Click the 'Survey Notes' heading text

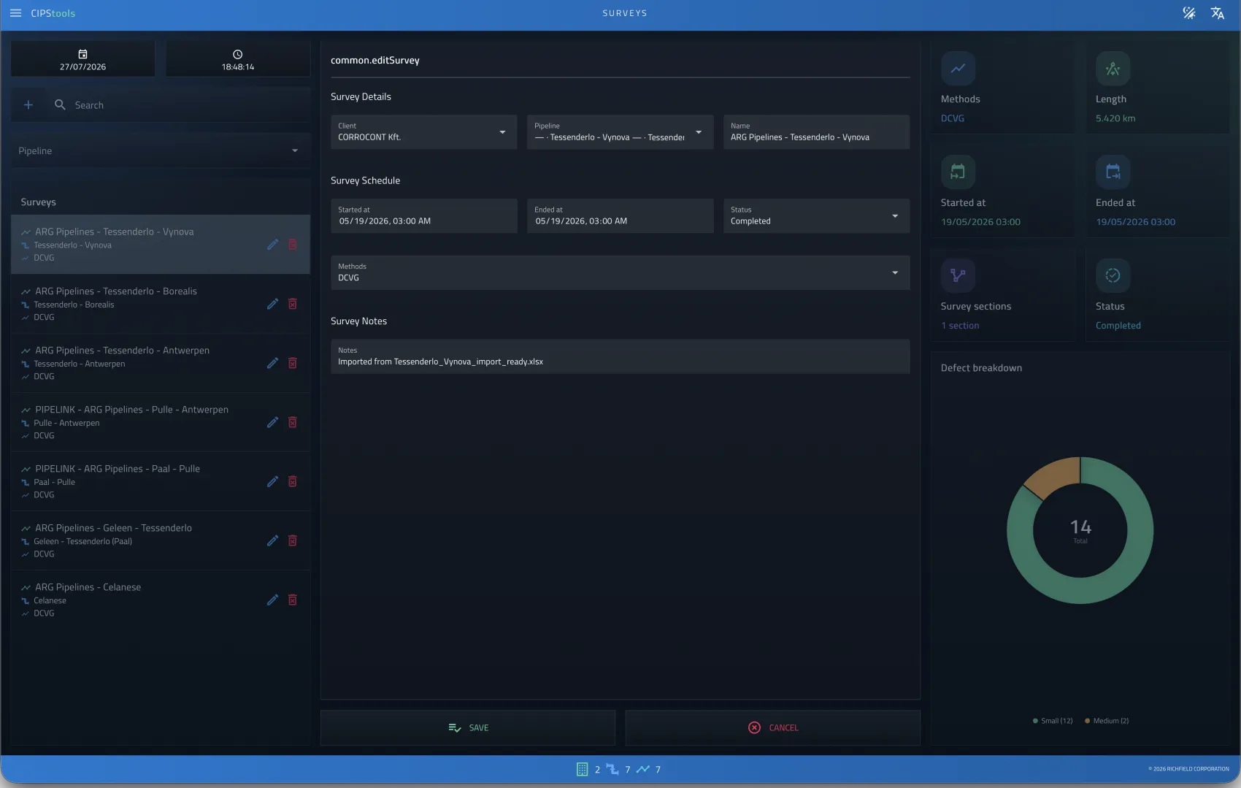tap(358, 321)
